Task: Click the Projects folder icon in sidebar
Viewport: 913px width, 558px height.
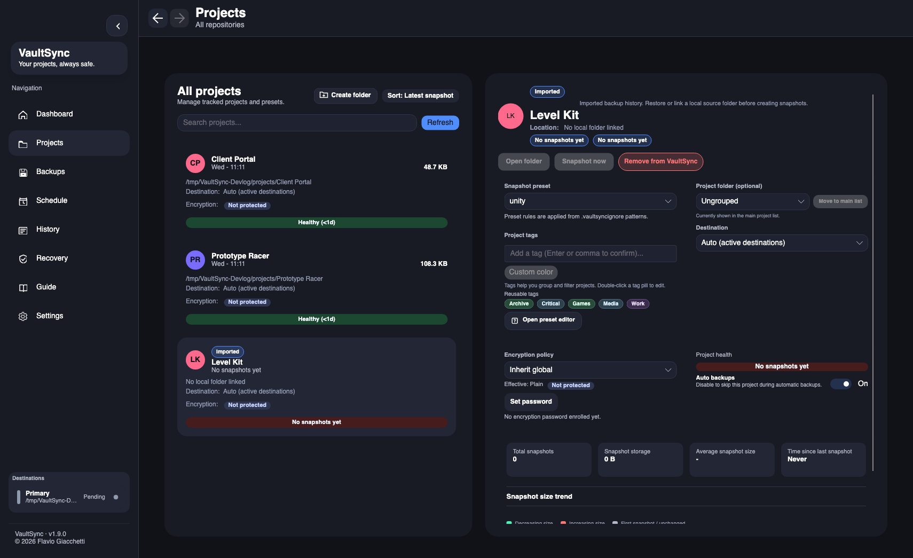Action: (x=23, y=144)
